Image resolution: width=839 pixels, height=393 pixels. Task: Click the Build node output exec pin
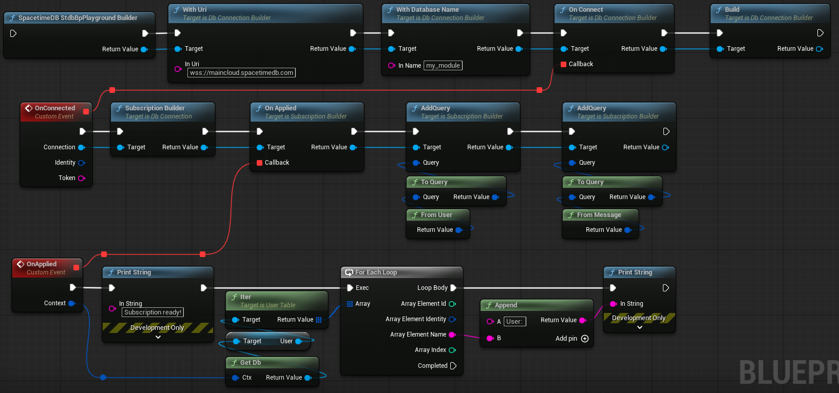820,33
